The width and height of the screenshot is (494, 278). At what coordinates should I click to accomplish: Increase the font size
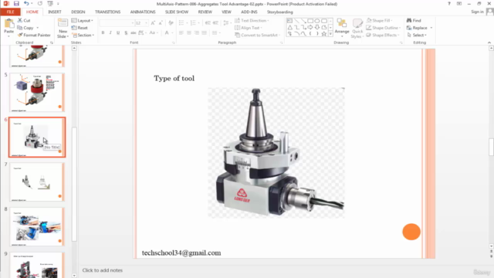153,23
